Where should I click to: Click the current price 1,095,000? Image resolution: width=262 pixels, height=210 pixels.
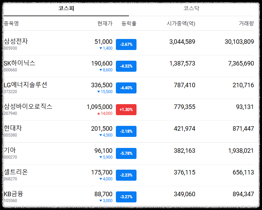(100, 107)
